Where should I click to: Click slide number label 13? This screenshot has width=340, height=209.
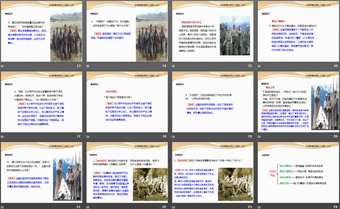click(79, 65)
